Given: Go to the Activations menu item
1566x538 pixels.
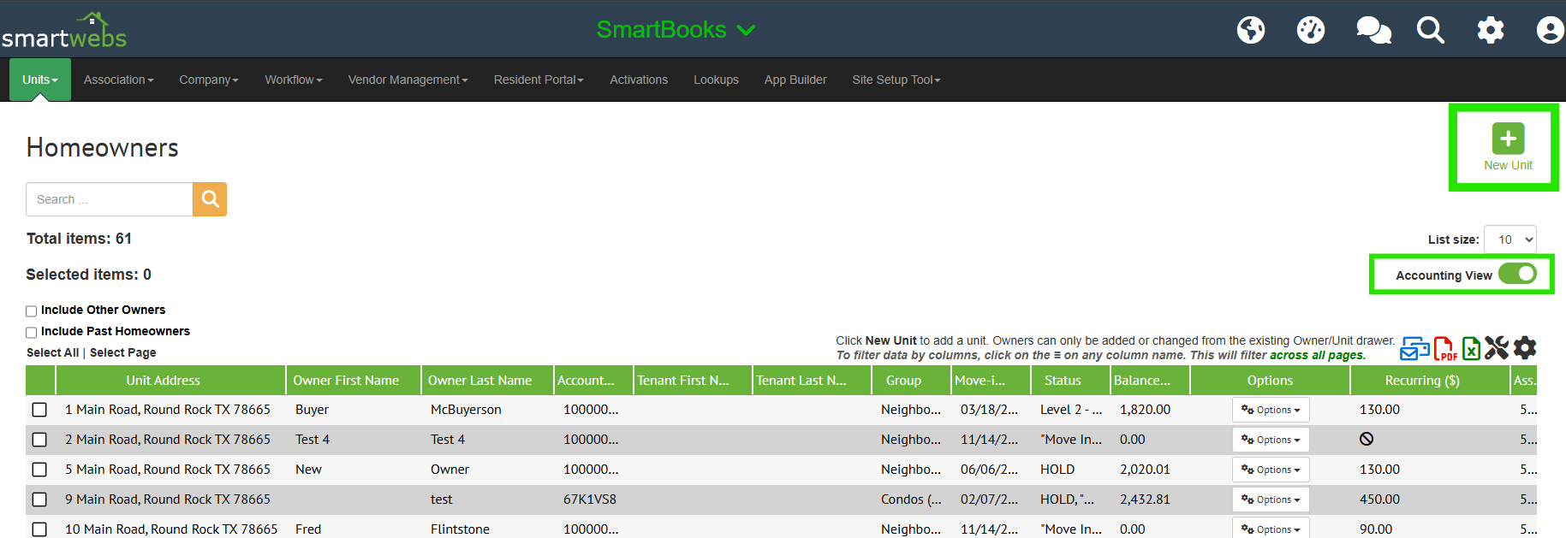Looking at the screenshot, I should coord(638,80).
